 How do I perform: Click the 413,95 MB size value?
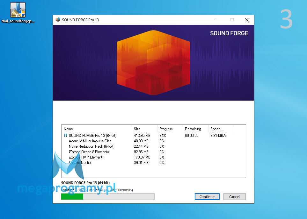[x=142, y=135]
